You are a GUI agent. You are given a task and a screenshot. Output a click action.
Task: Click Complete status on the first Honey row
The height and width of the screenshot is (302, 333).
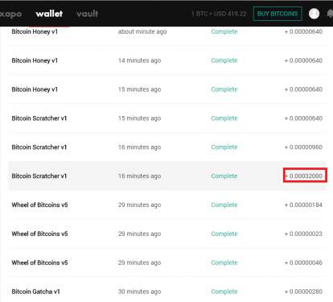point(224,31)
